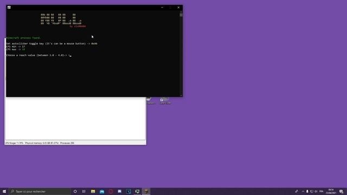Image resolution: width=347 pixels, height=195 pixels.
Task: Open Task View on the taskbar
Action: (x=84, y=191)
